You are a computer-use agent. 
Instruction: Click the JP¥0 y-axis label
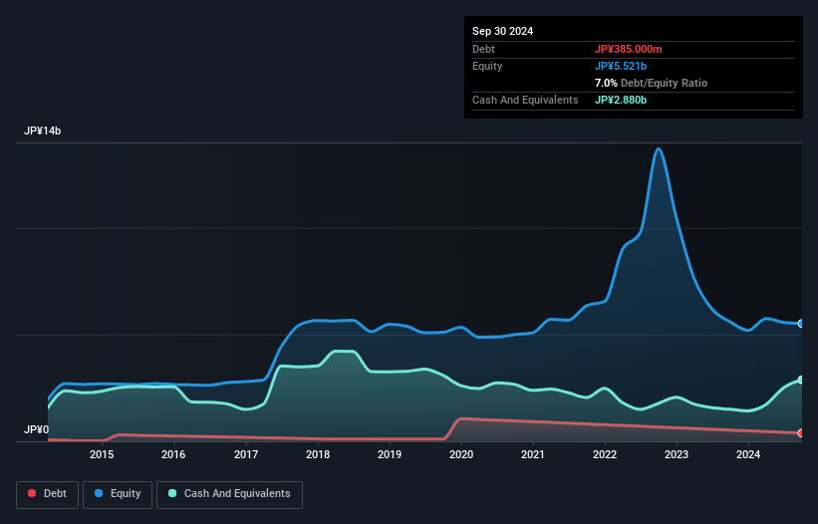(36, 429)
